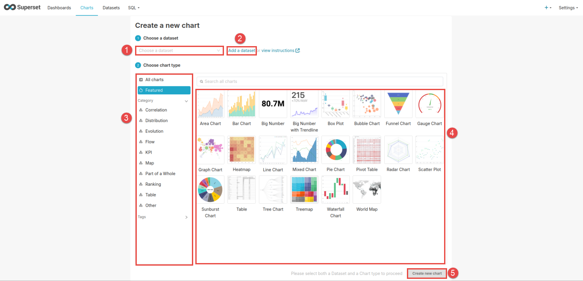
Task: Filter by Part of a Whole category
Action: pyautogui.click(x=164, y=174)
